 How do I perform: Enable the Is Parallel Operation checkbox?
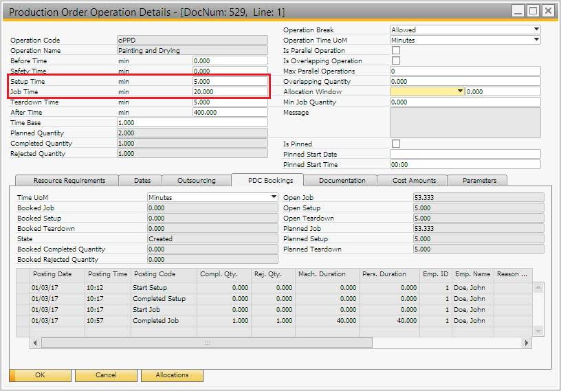(x=395, y=51)
